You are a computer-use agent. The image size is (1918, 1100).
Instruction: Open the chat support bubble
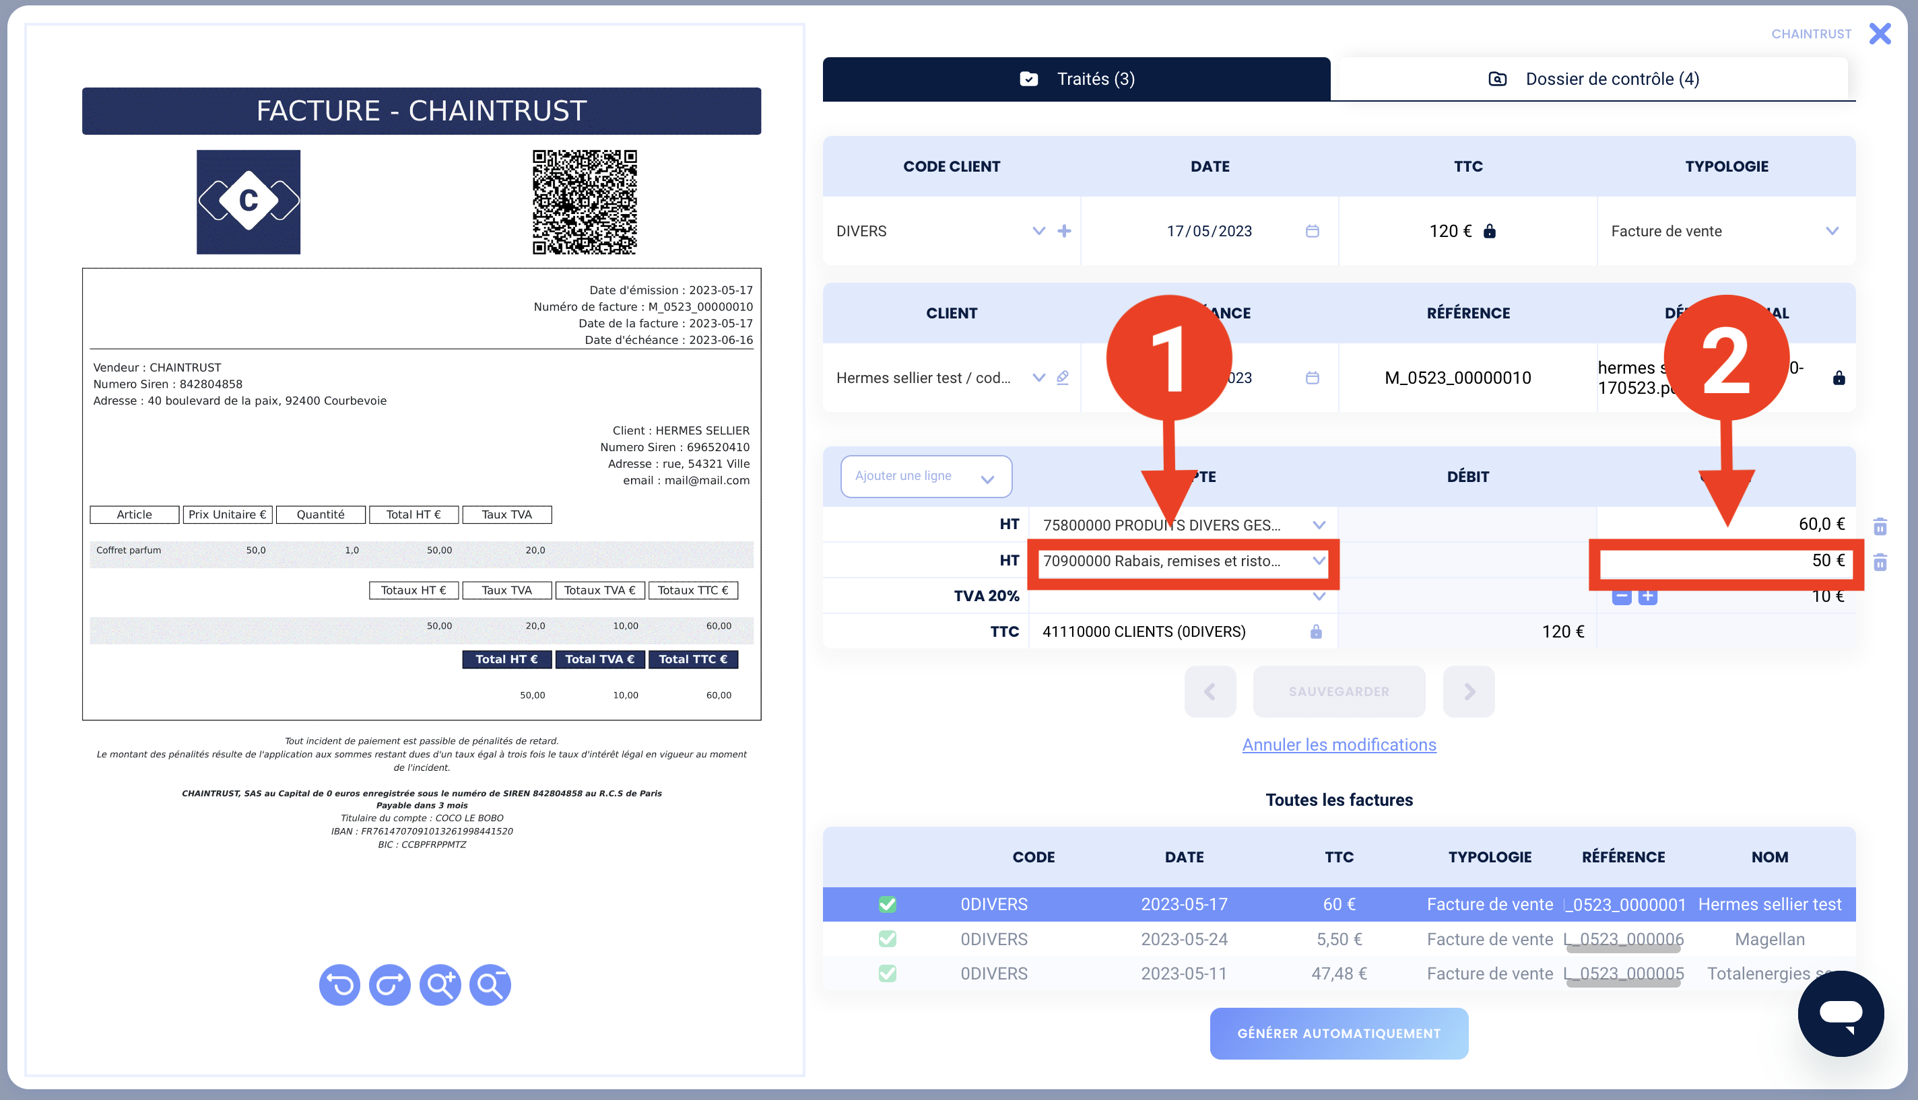1841,1013
